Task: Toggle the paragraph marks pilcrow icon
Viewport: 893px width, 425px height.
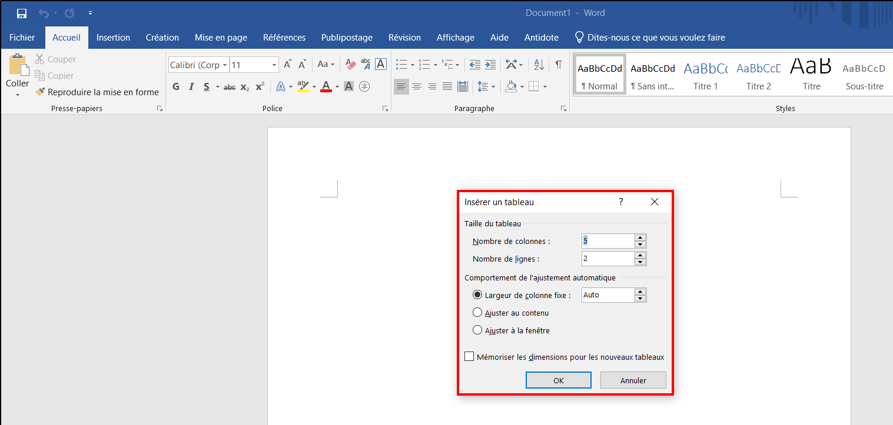Action: coord(559,65)
